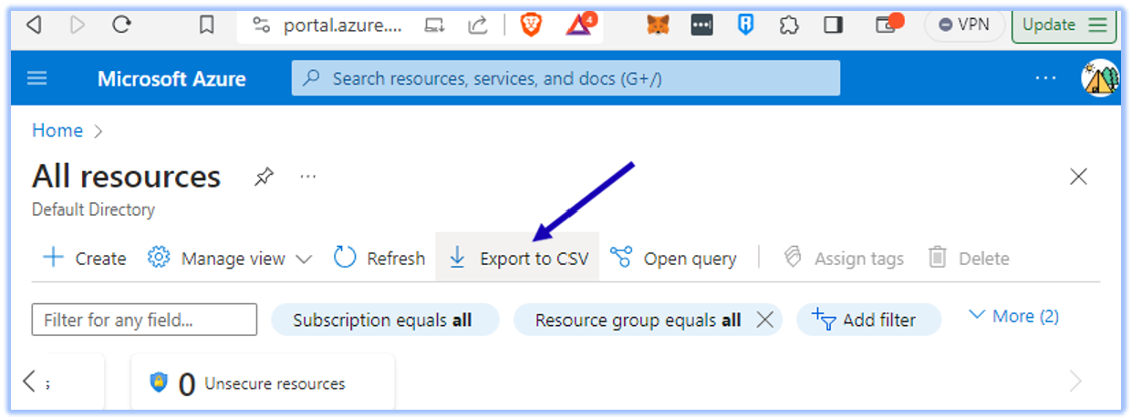Click the Brave Shields icon
This screenshot has height=417, width=1132.
tap(531, 25)
